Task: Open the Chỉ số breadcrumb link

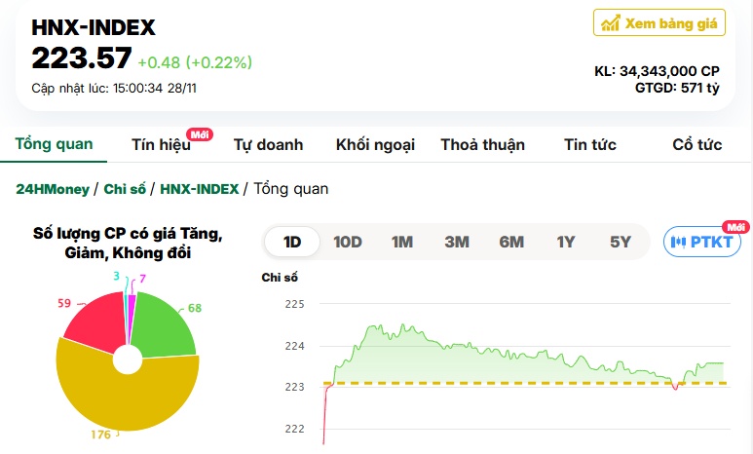Action: (125, 189)
